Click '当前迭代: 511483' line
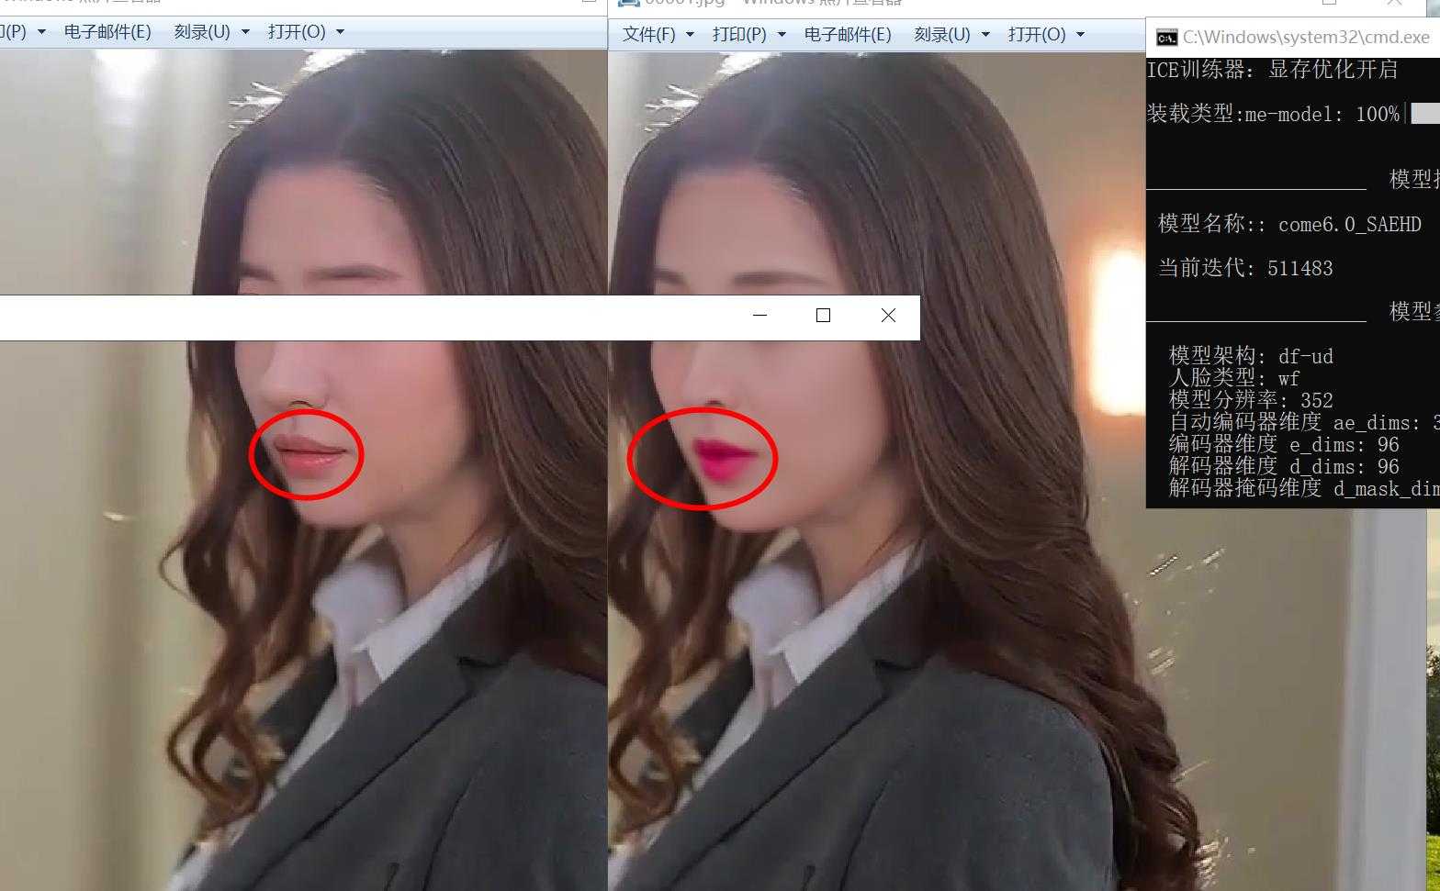 click(x=1245, y=268)
